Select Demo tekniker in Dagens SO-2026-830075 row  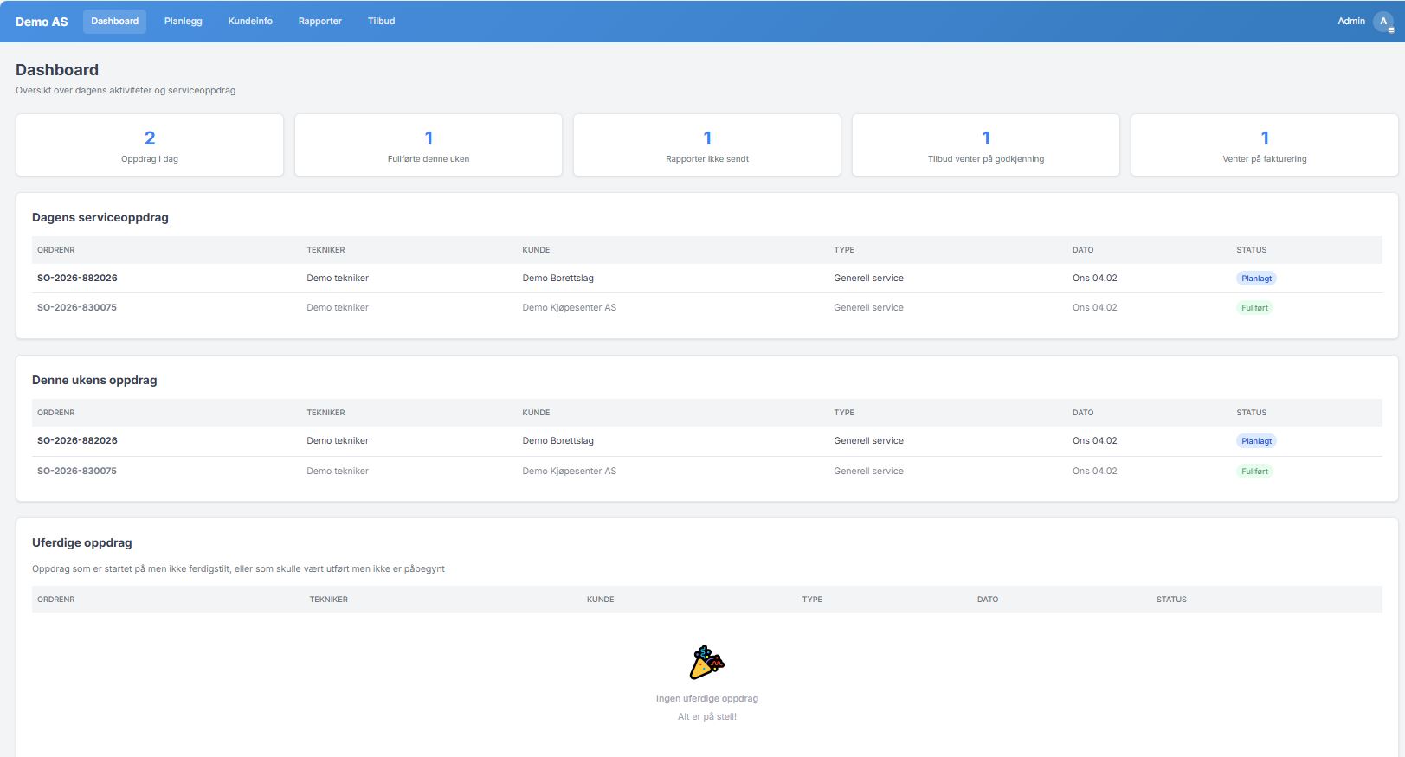coord(338,308)
